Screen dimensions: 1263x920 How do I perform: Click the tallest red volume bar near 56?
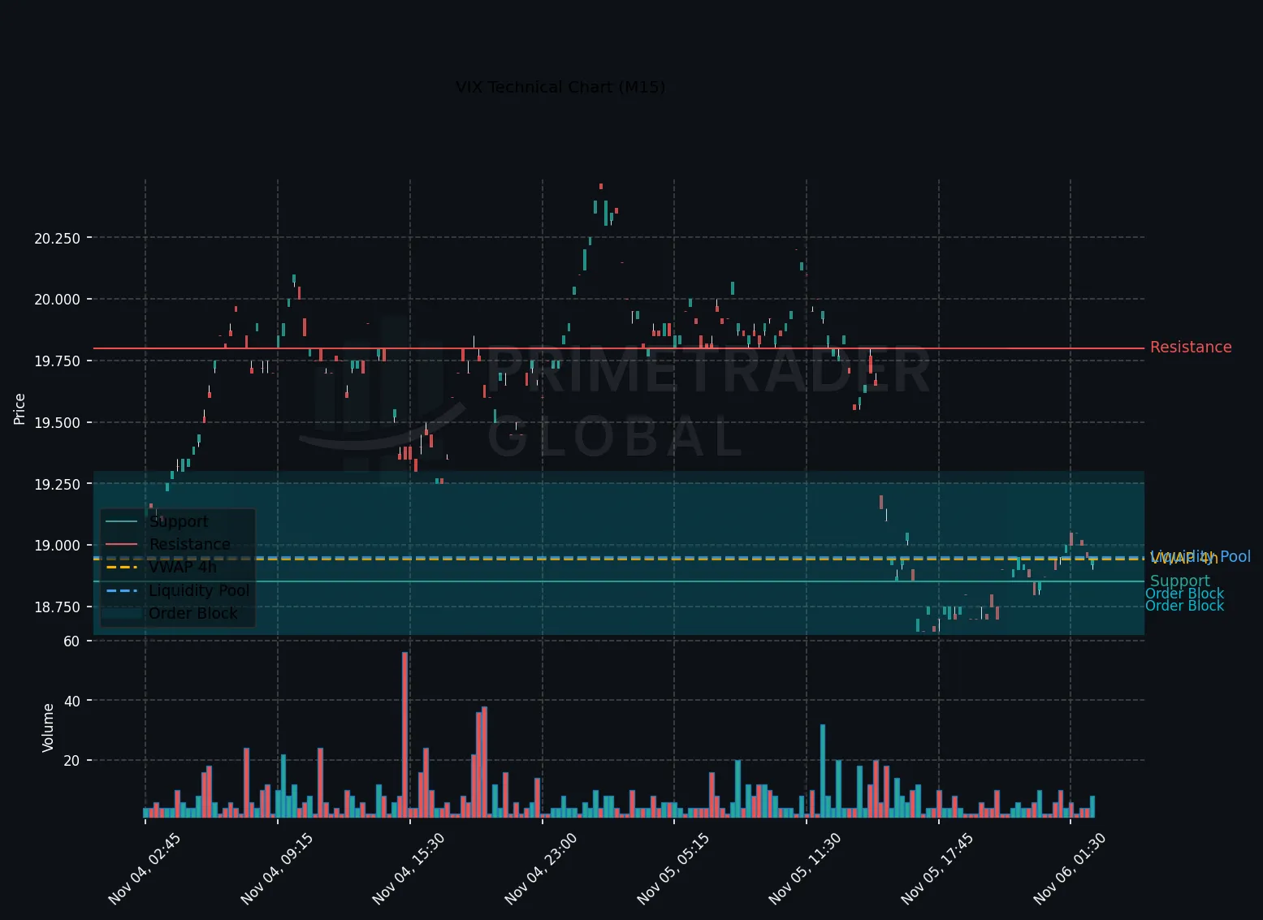click(404, 735)
